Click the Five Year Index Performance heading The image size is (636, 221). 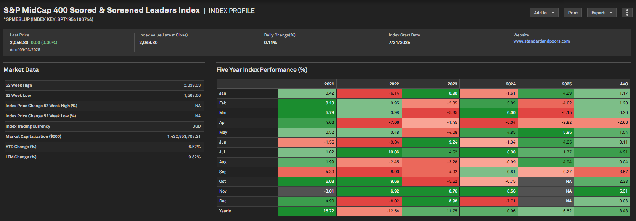click(x=262, y=70)
